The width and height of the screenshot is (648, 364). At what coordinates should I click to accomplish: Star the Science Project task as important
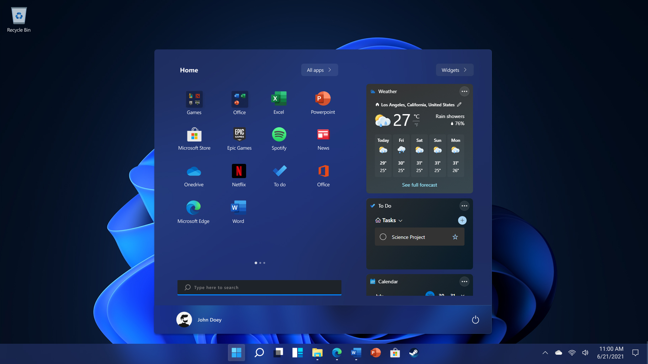[455, 237]
